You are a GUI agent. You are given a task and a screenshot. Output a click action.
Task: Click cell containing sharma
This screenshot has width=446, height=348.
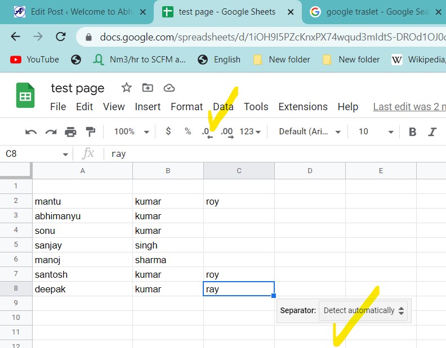click(168, 260)
